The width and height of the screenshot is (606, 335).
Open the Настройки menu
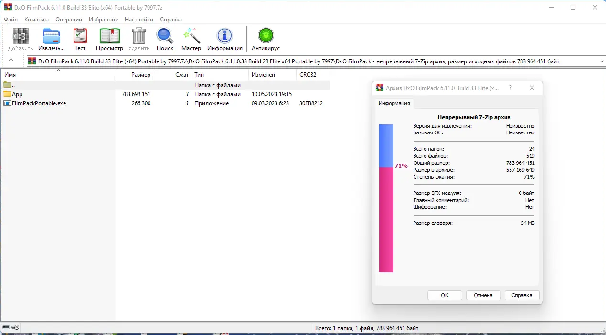click(139, 20)
